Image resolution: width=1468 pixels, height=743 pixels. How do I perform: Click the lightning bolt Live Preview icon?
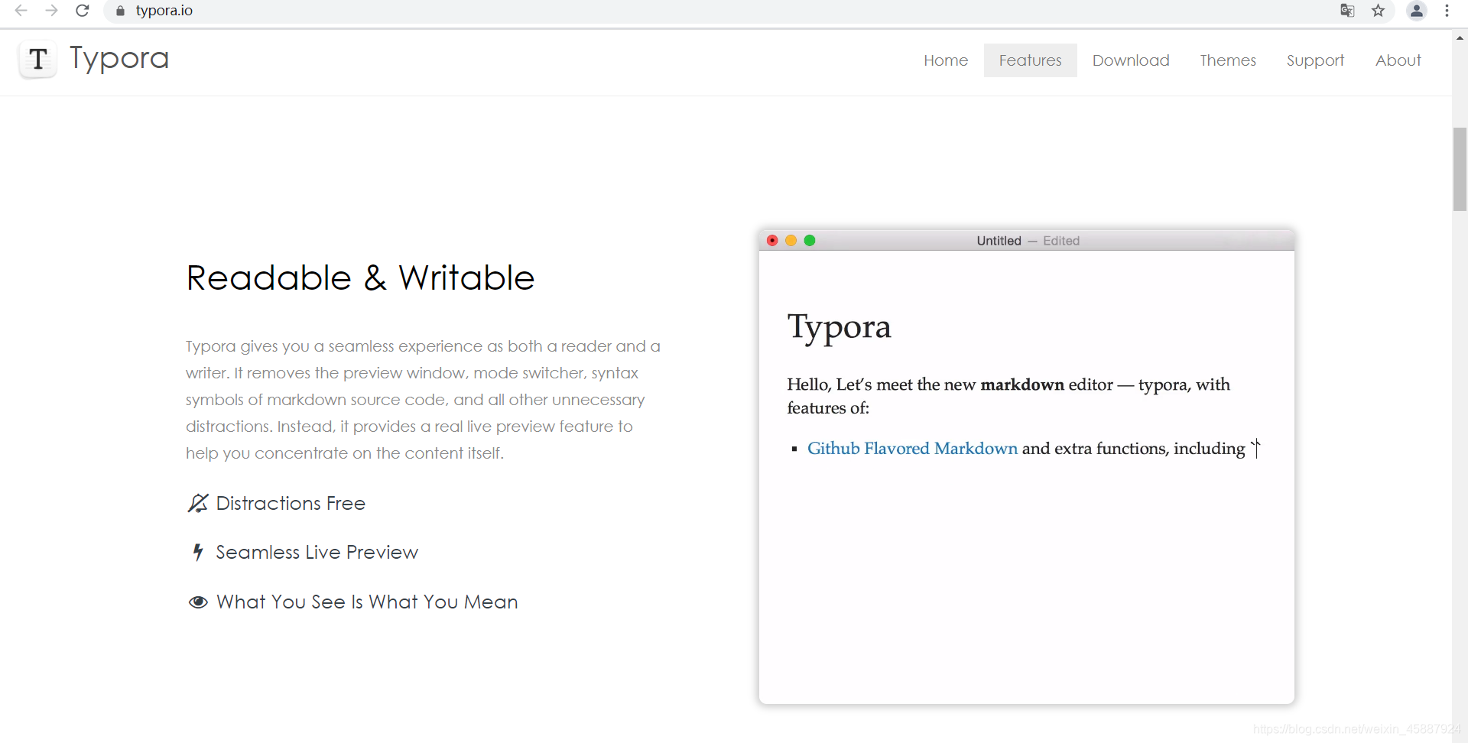click(197, 552)
